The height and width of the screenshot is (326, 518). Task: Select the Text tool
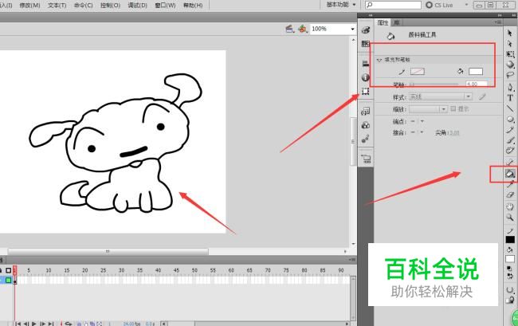click(x=510, y=98)
